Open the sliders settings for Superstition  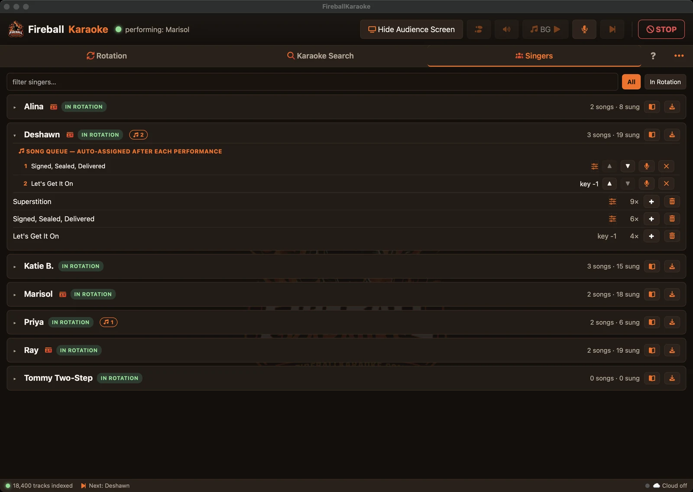point(612,201)
